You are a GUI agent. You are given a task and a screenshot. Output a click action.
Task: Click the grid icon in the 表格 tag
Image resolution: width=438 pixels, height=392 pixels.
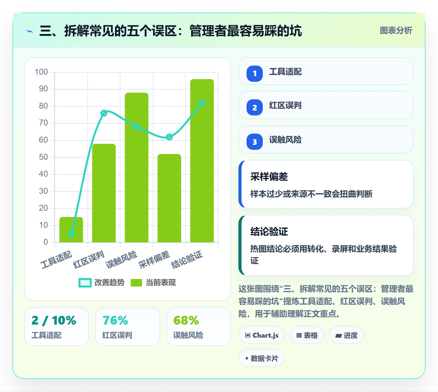[x=299, y=336]
